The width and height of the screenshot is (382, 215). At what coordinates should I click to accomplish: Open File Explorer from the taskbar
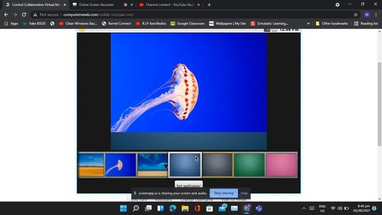(x=185, y=208)
